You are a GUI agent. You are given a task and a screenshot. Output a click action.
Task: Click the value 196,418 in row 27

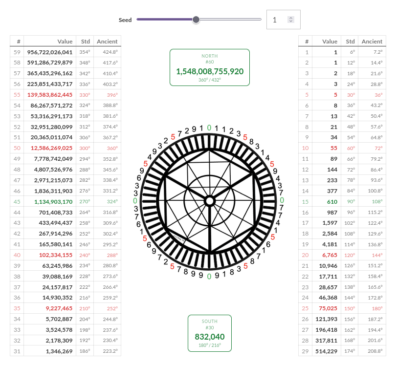coord(327,330)
